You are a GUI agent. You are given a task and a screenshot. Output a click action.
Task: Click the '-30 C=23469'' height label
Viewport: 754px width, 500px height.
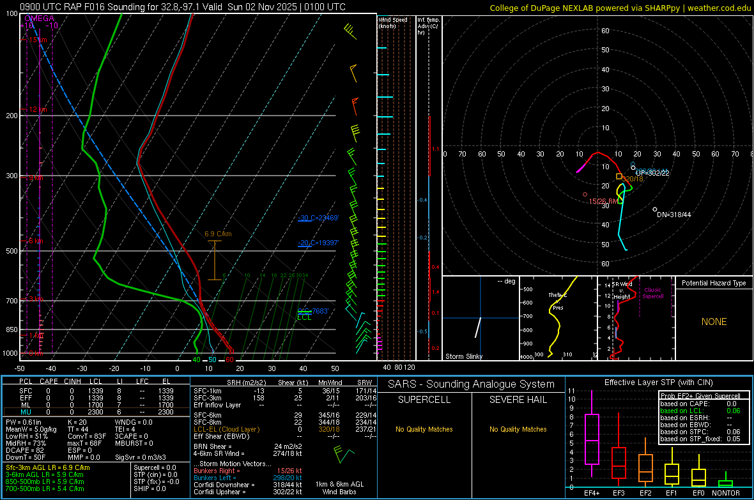[318, 218]
